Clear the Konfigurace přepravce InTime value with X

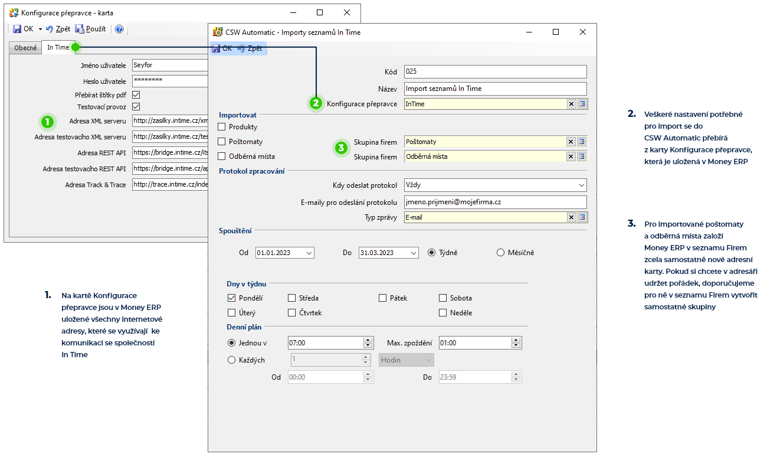pos(571,104)
